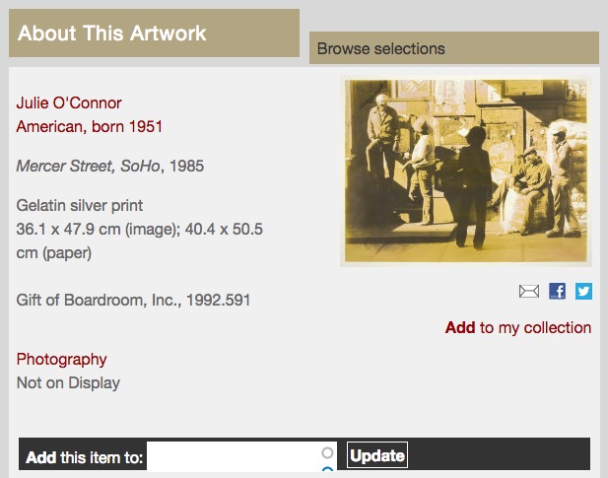The height and width of the screenshot is (478, 608).
Task: Switch to Browse selections tab
Action: click(x=454, y=48)
